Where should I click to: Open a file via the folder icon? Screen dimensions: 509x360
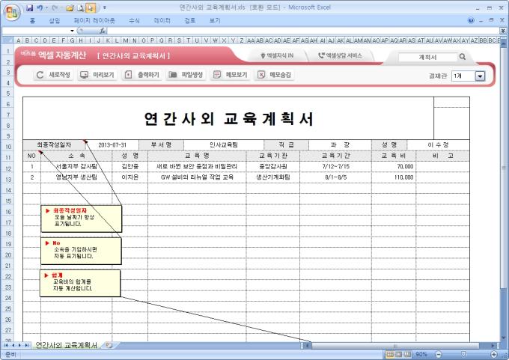[70, 7]
